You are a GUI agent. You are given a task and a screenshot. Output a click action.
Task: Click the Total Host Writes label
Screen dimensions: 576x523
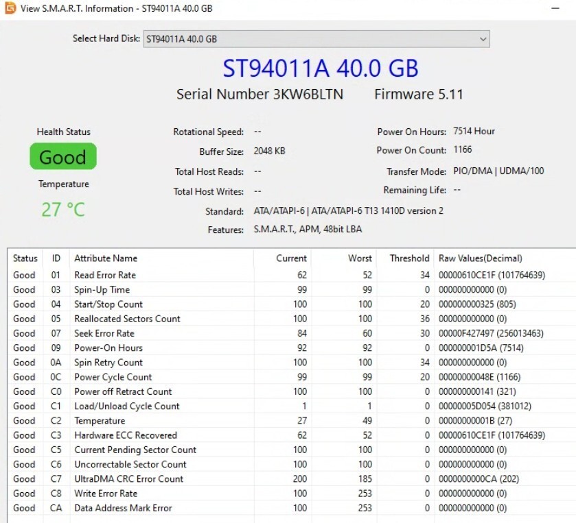click(x=209, y=191)
